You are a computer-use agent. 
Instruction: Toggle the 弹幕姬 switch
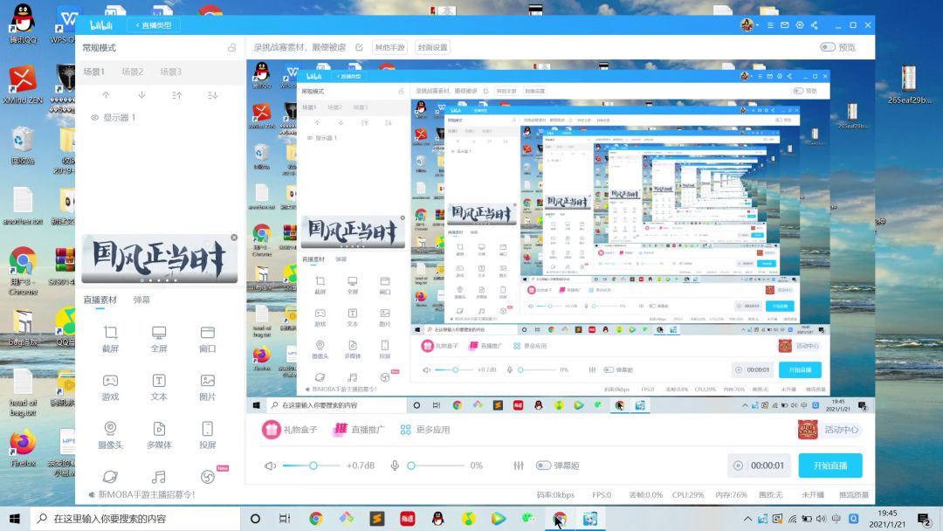543,465
